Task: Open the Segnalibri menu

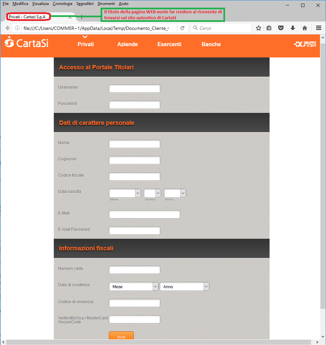Action: pos(85,4)
